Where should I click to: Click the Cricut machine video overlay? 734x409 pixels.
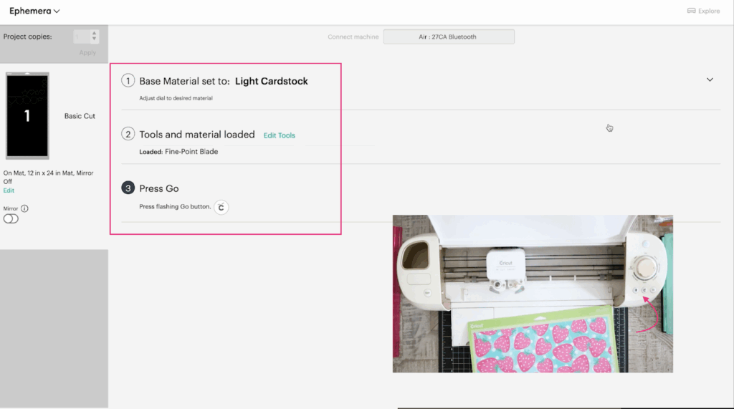click(533, 294)
